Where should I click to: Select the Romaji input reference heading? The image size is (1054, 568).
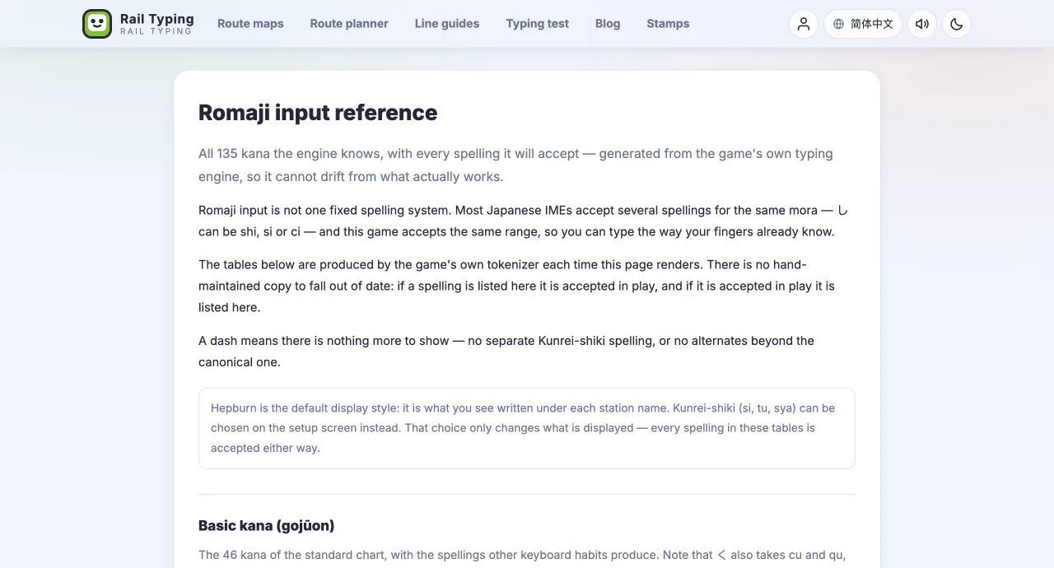point(318,113)
